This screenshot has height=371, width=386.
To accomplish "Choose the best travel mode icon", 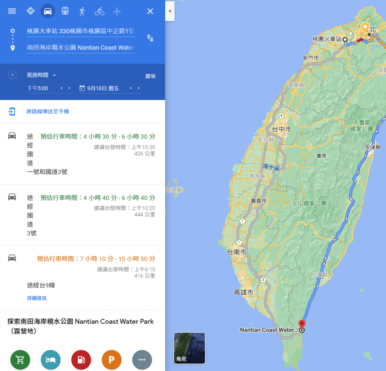I will 31,11.
